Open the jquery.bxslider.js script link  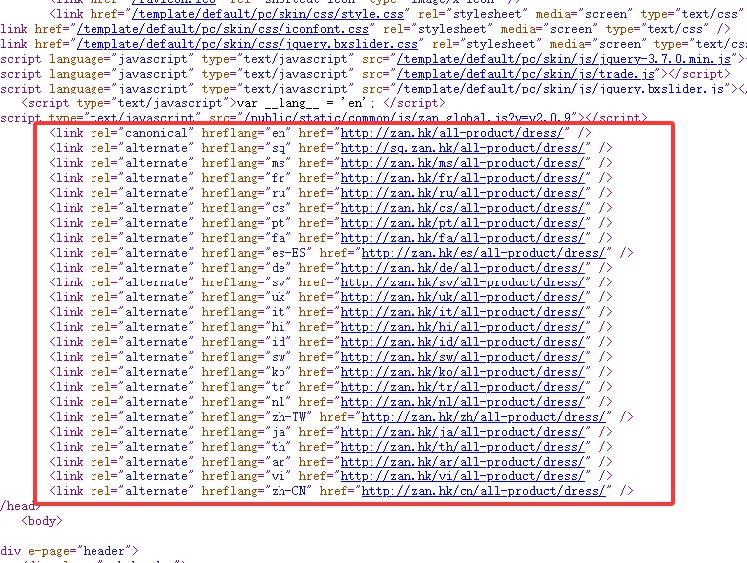tap(560, 89)
